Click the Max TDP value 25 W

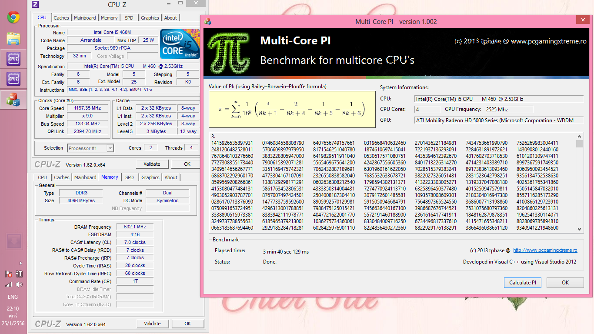(148, 40)
